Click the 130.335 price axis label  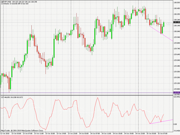coord(177,14)
